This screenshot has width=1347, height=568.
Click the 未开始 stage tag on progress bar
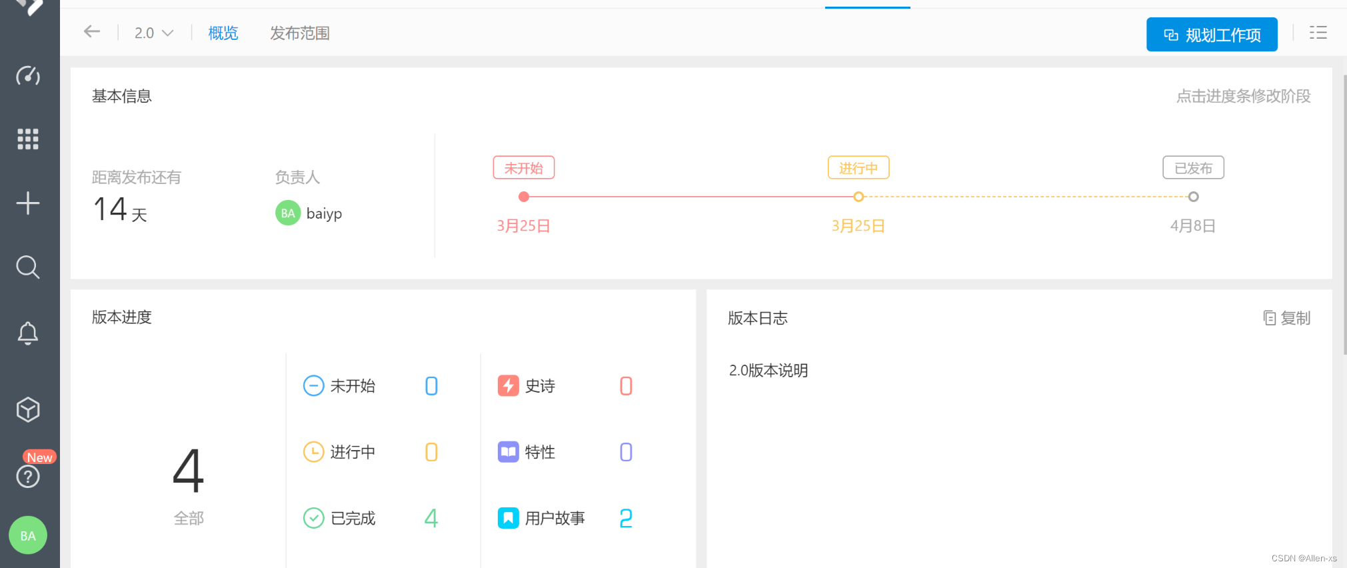click(x=524, y=168)
